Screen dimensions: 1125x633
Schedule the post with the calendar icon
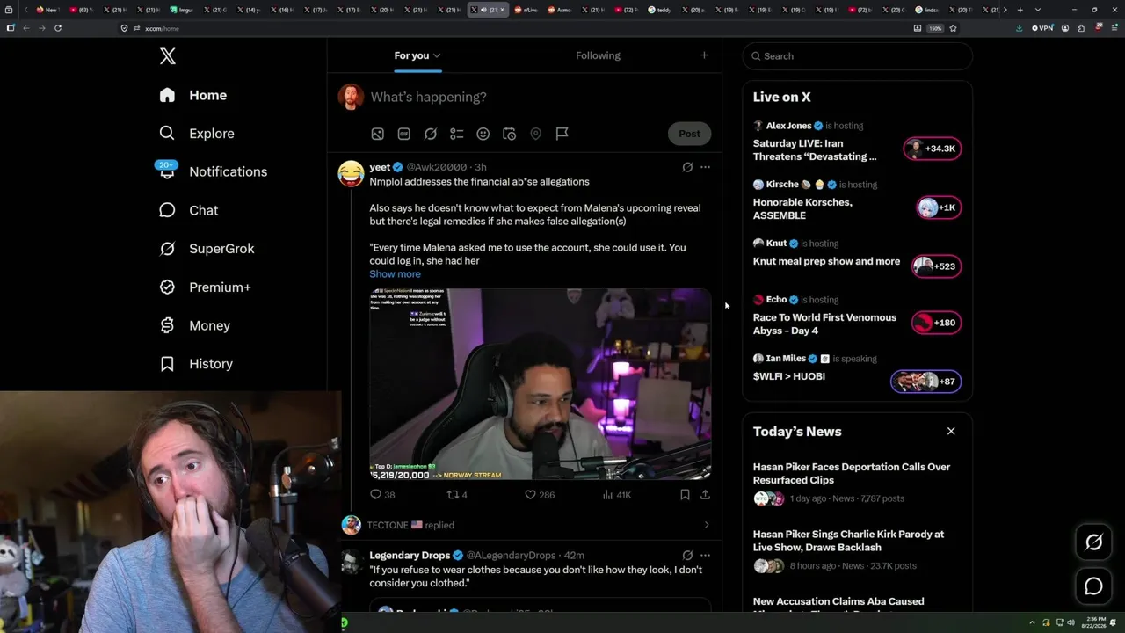[x=509, y=134]
